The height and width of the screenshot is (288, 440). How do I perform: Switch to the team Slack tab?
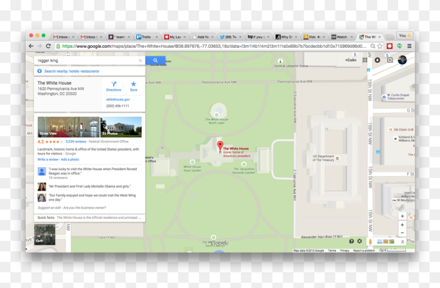coord(118,37)
